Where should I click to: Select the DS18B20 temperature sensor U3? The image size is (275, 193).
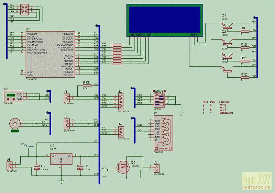[x=13, y=96]
